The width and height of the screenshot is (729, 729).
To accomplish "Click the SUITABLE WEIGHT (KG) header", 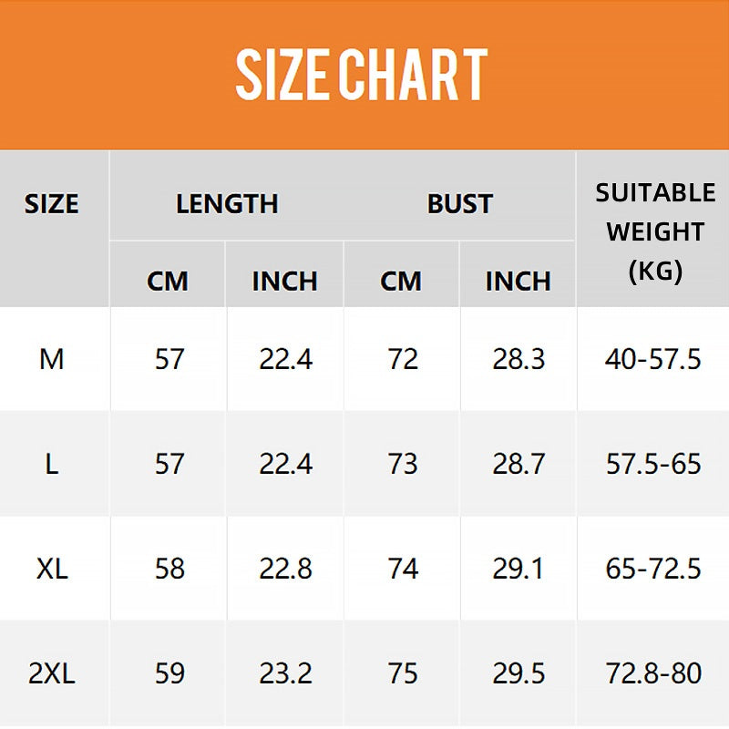I will pos(655,231).
